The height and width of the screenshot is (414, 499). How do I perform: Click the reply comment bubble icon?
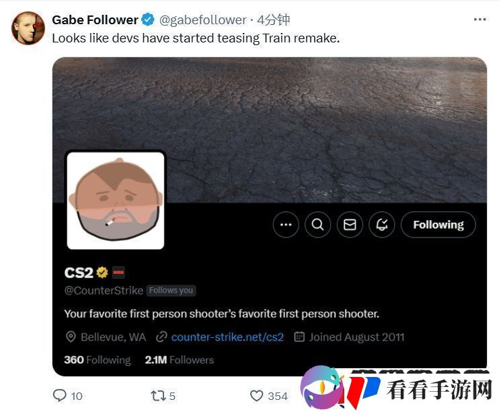(59, 395)
